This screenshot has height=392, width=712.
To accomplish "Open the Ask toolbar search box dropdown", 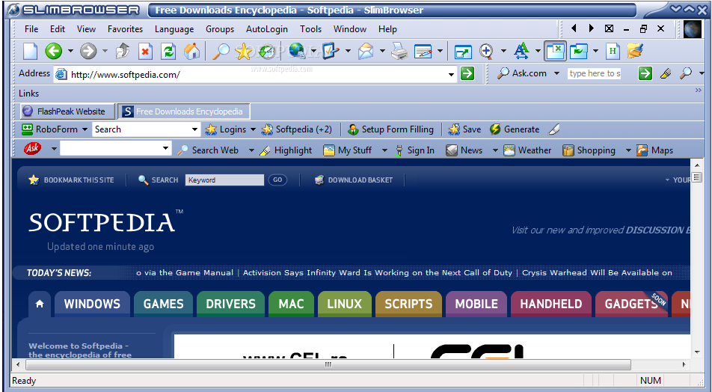I will 166,148.
